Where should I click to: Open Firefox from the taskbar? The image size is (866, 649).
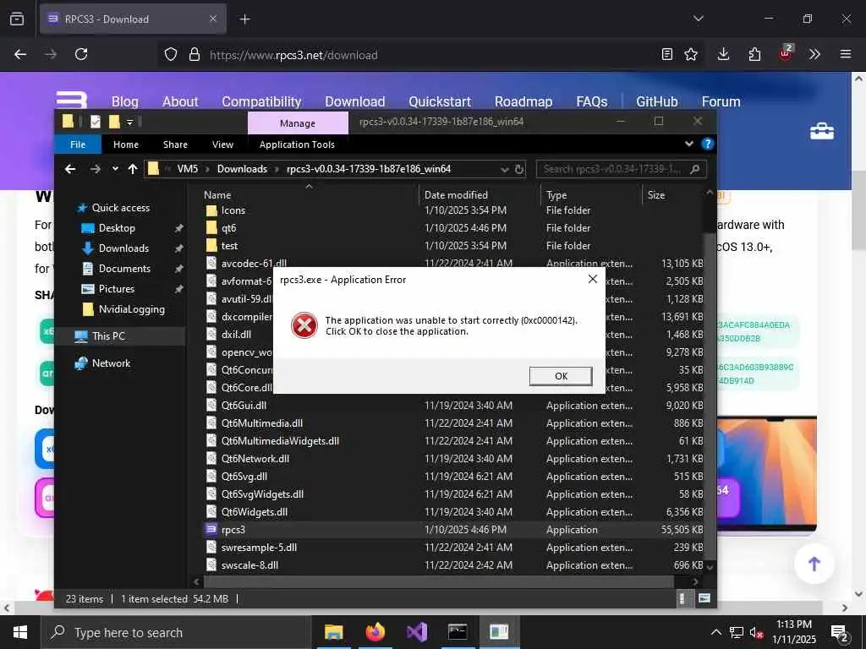pyautogui.click(x=375, y=632)
